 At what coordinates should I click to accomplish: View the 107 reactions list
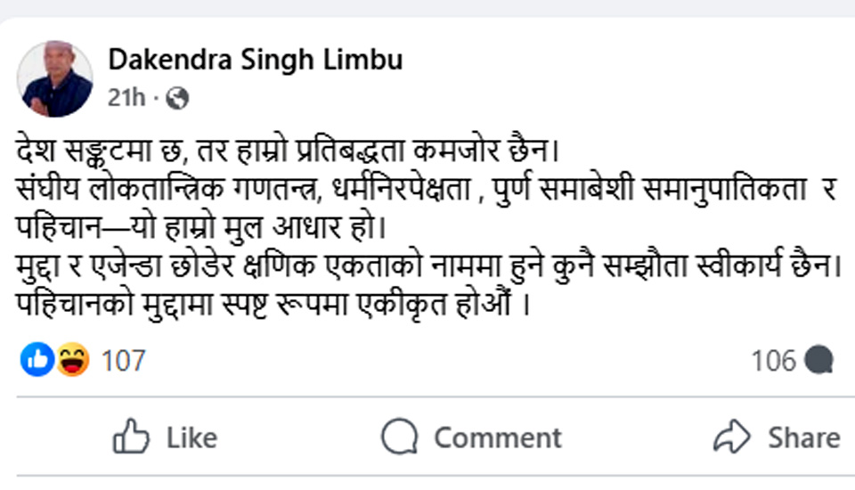[x=123, y=361]
